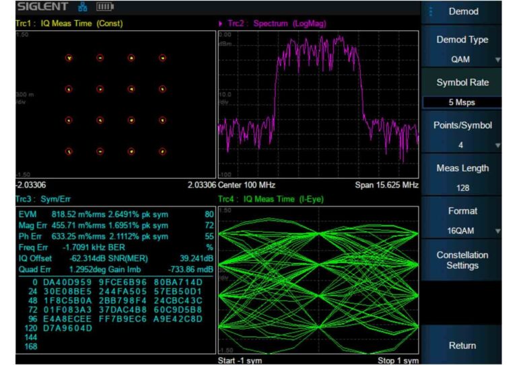Click the EVM 818.52 m%rms value
The image size is (517, 365).
[79, 214]
